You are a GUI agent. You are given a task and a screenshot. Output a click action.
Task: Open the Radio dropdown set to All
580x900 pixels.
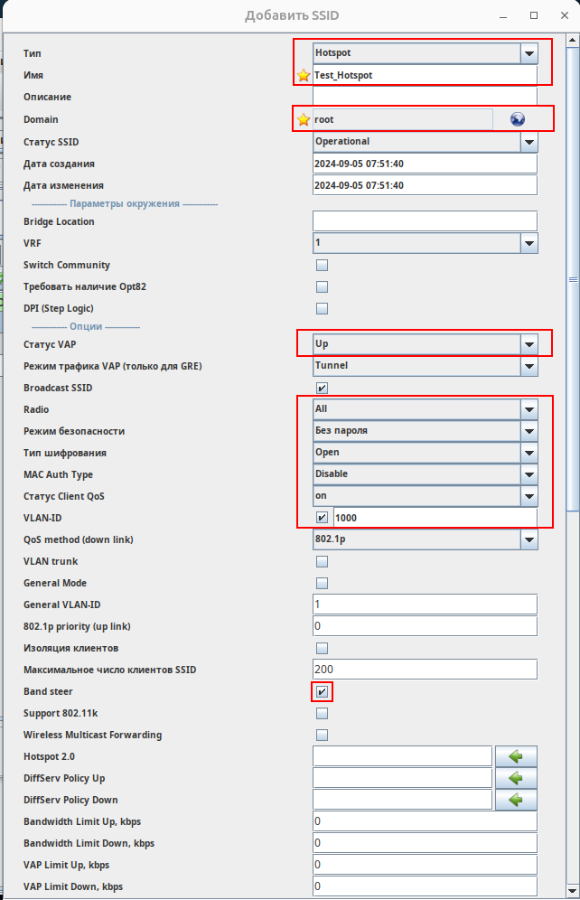[529, 409]
